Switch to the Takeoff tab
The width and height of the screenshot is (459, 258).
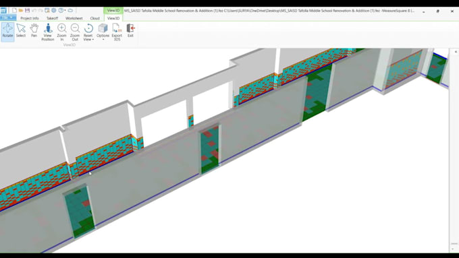click(x=52, y=18)
